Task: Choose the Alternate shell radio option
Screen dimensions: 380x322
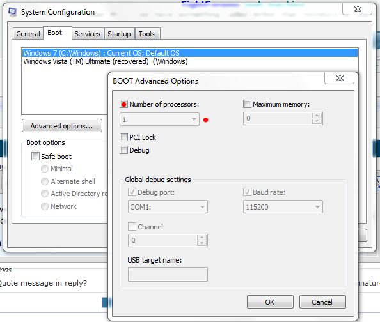Action: (45, 181)
